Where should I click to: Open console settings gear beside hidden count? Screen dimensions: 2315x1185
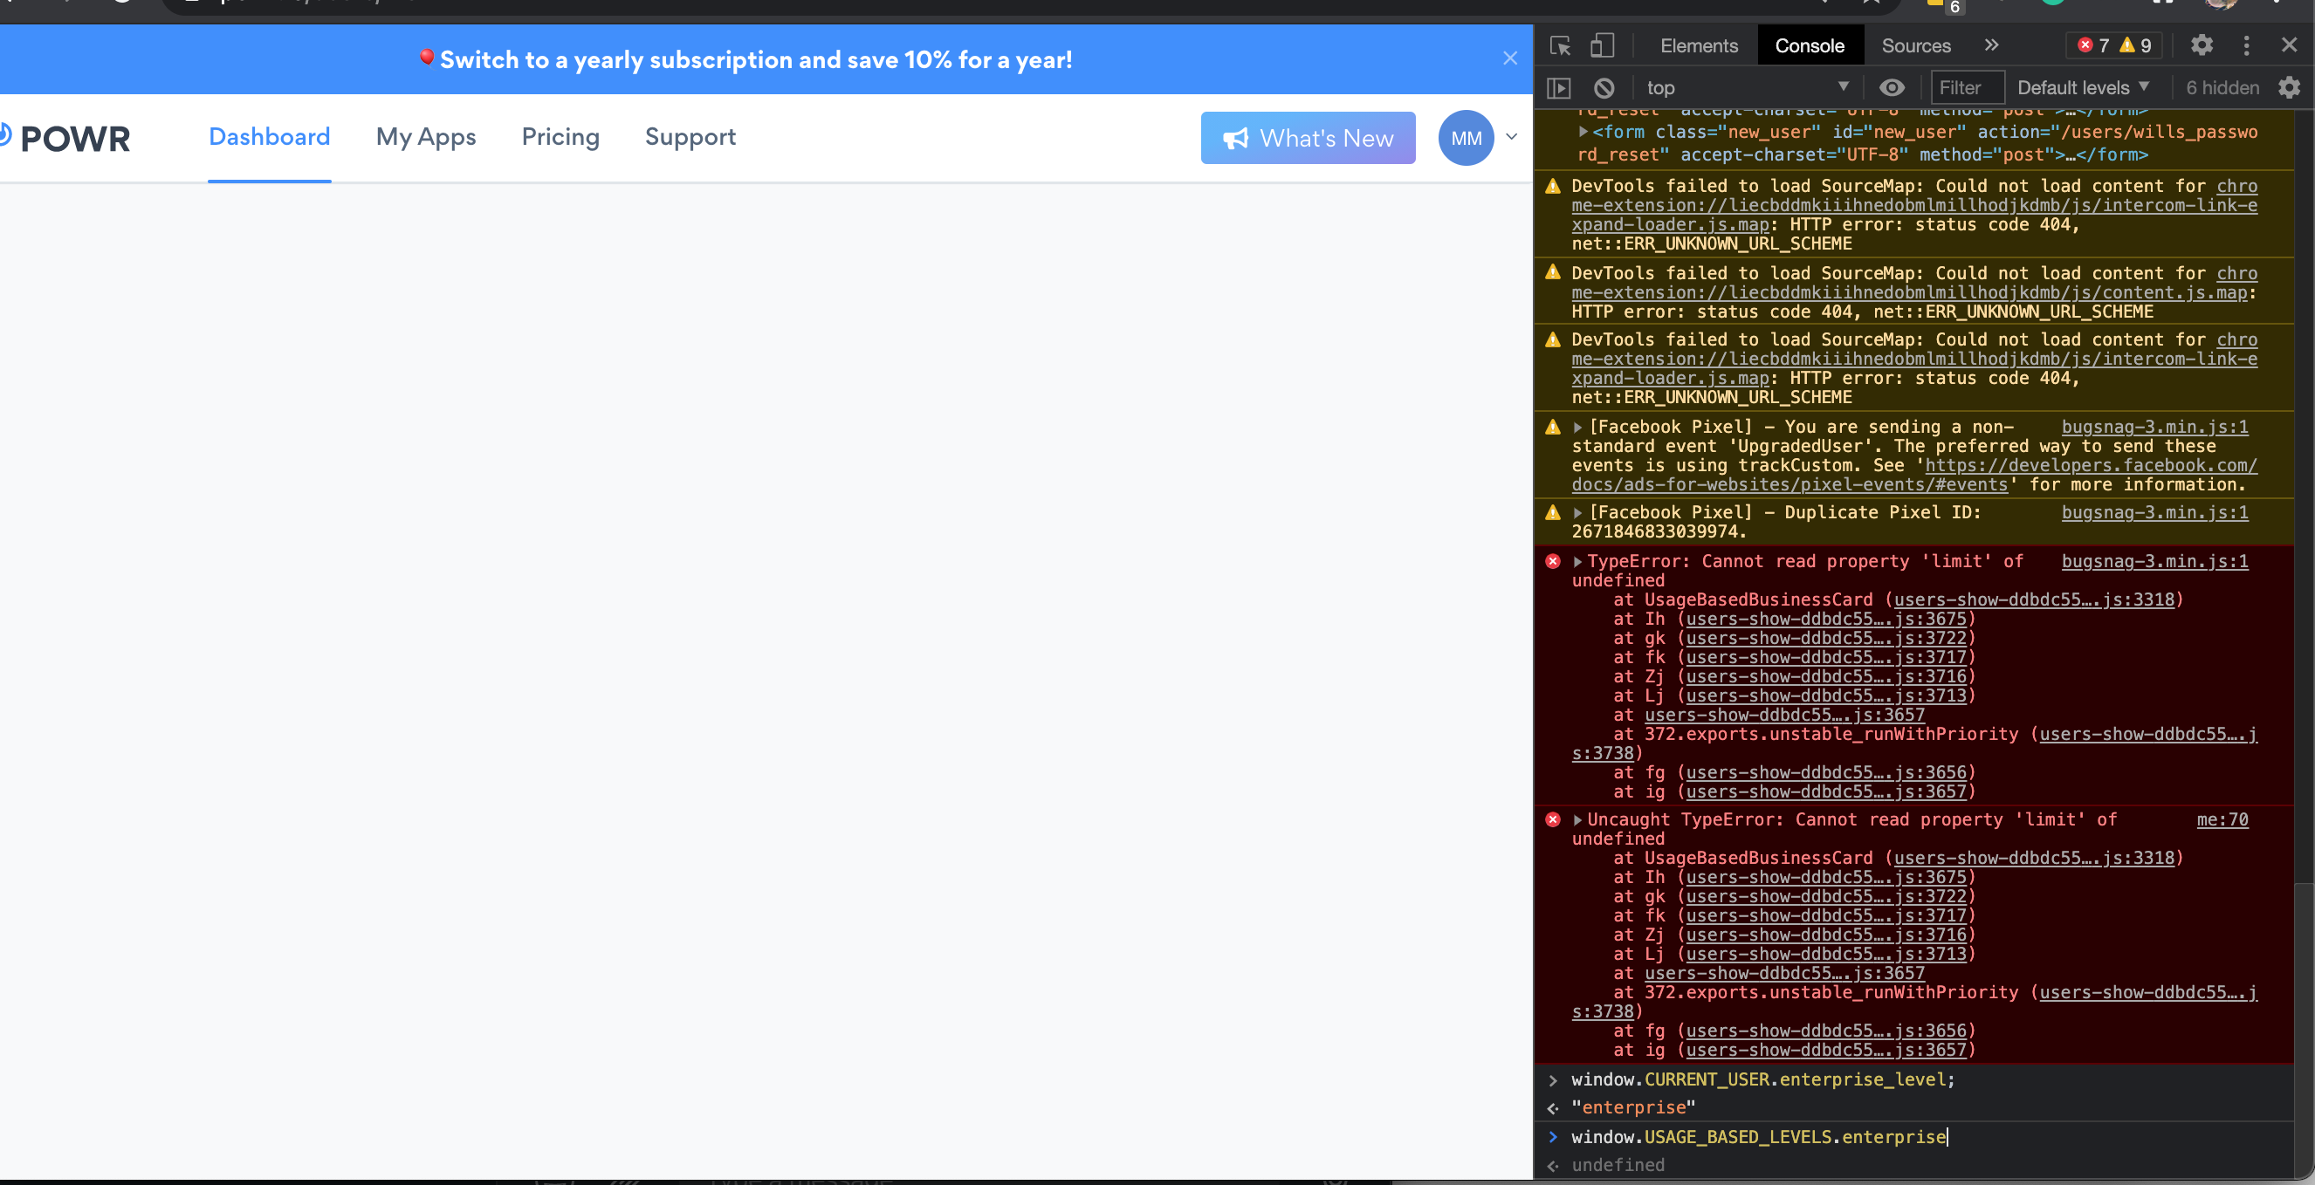pos(2289,88)
